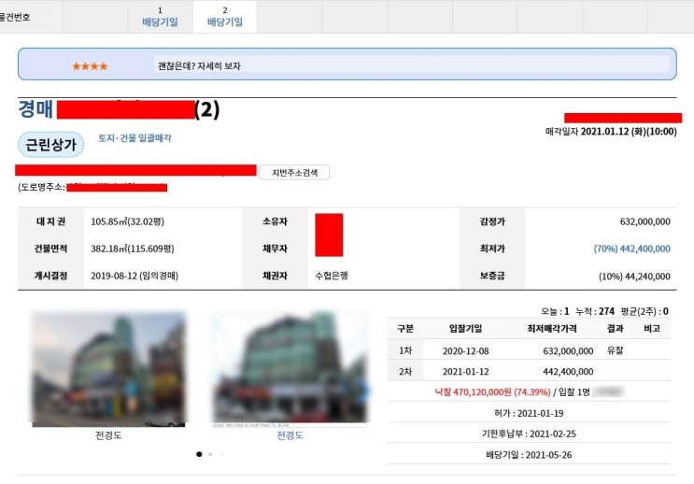
Task: Click 매각일자 2021.01.12 (화)(10:00)
Action: [611, 132]
